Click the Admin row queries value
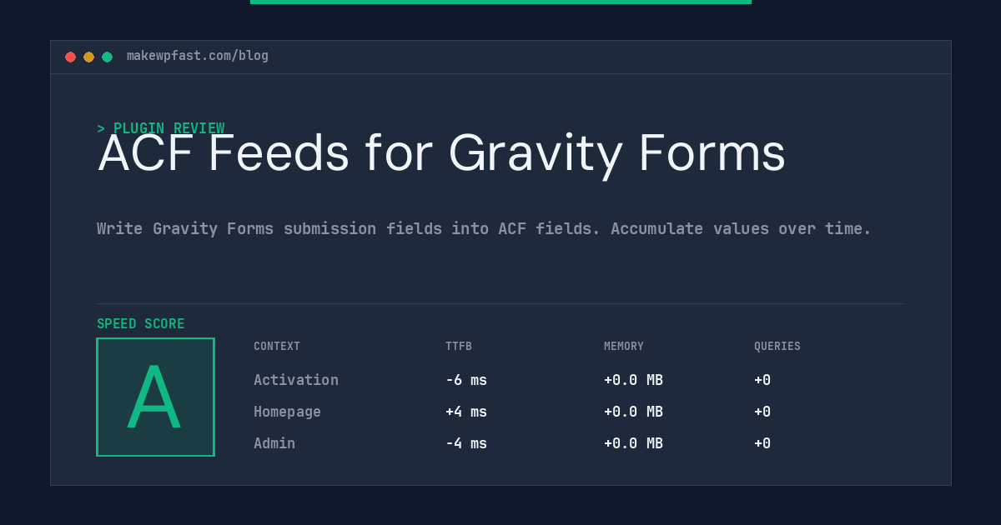1001x525 pixels. pos(762,443)
